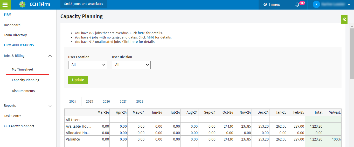Open the hamburger main menu
The image size is (354, 147).
coord(5,5)
